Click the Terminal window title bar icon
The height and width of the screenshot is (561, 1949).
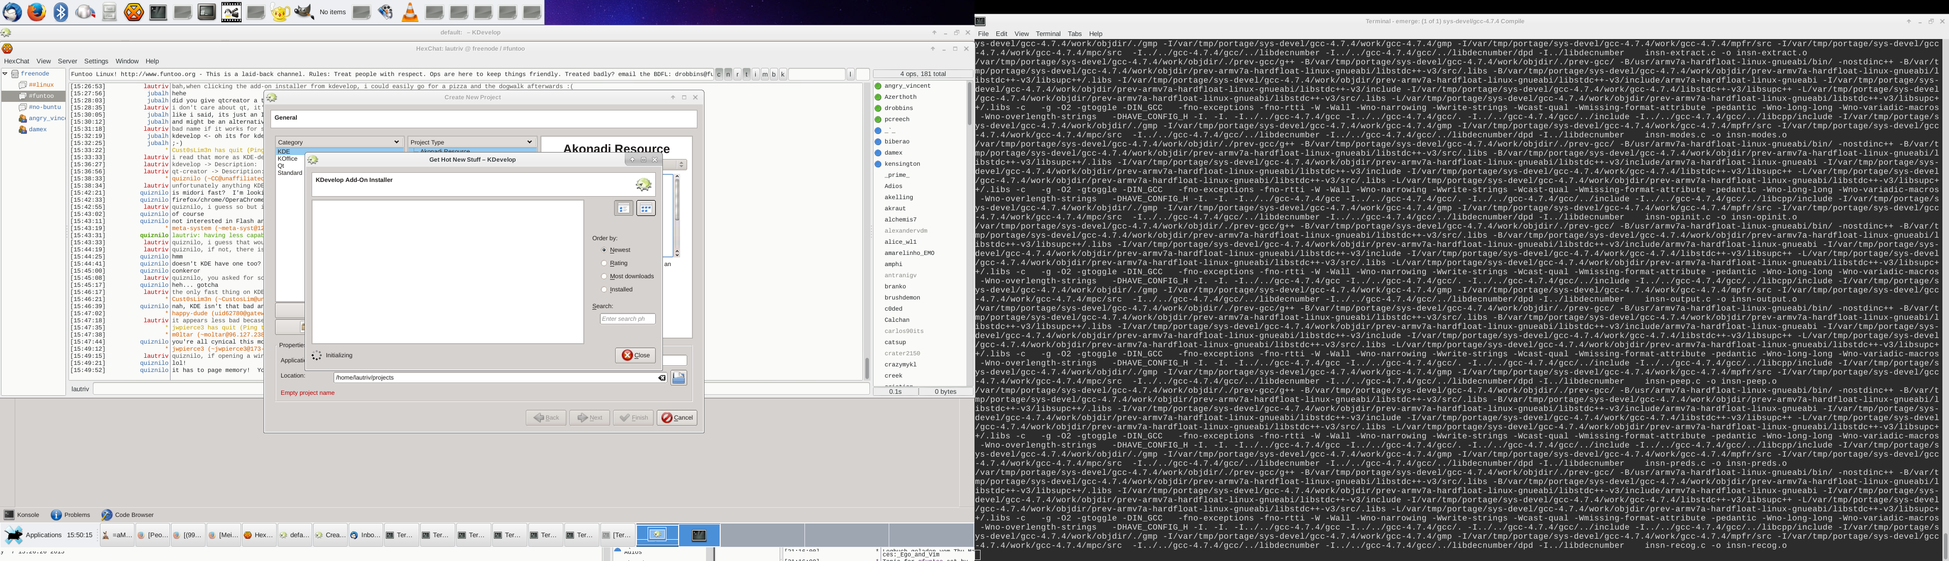[x=980, y=21]
